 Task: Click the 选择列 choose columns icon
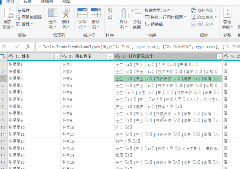[x=53, y=13]
